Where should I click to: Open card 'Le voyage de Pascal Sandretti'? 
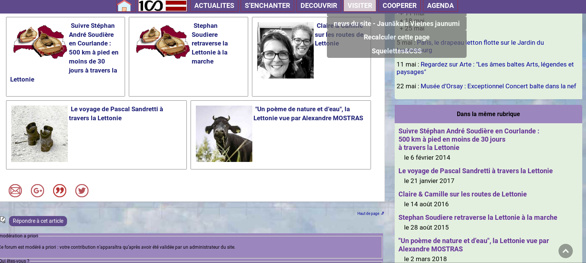(x=96, y=135)
